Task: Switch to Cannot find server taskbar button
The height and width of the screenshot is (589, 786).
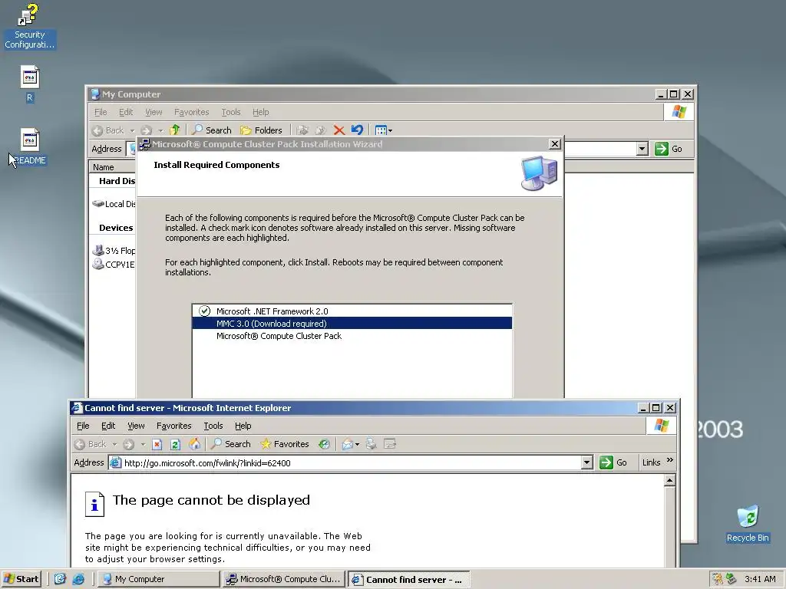Action: [409, 579]
